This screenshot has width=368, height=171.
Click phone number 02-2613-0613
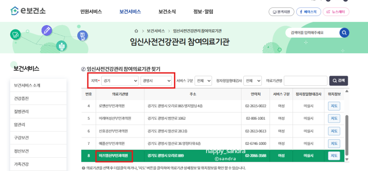(256, 131)
